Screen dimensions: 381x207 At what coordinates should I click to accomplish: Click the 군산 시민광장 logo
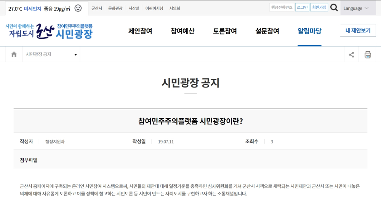49,32
